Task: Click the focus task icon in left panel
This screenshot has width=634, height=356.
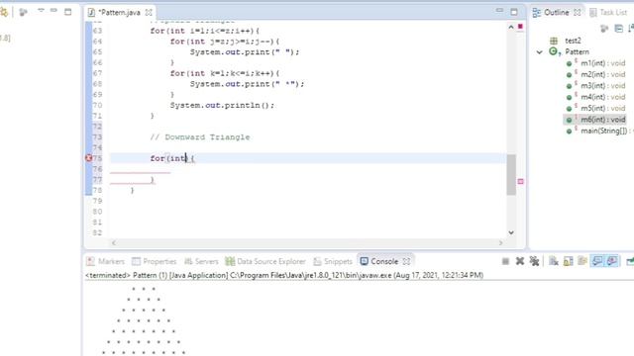Action: coord(23,12)
